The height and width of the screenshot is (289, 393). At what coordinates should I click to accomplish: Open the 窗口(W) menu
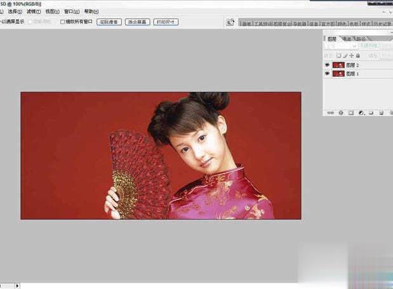72,11
